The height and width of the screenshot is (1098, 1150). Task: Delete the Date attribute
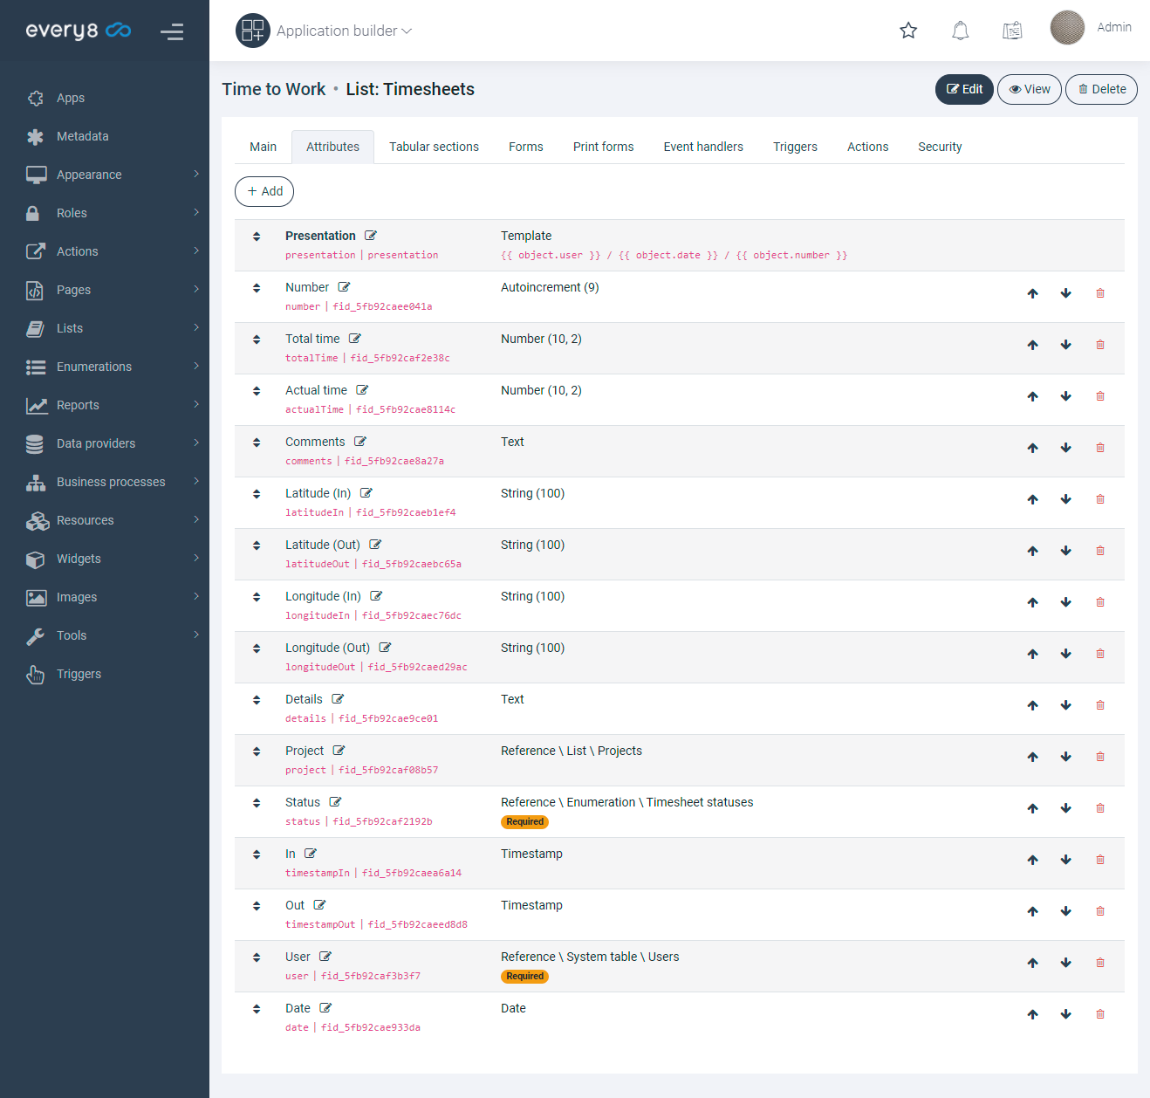click(1100, 1014)
